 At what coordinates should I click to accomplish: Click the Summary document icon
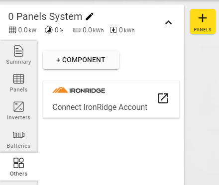[x=18, y=51]
